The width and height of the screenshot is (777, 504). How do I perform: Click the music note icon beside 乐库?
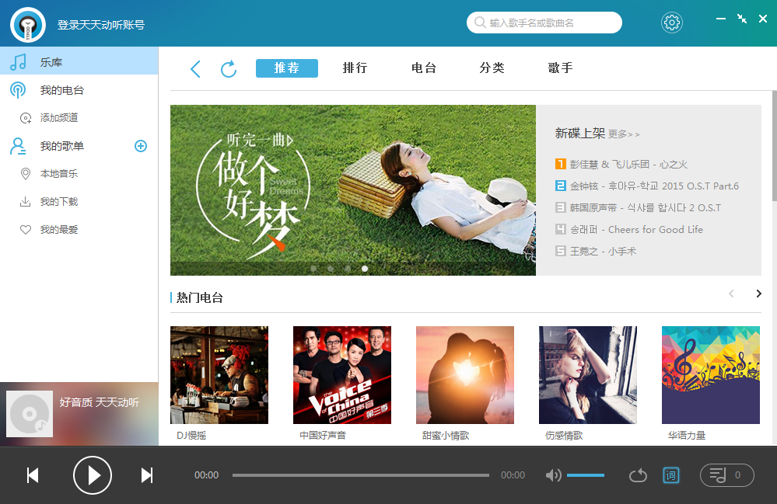[19, 62]
